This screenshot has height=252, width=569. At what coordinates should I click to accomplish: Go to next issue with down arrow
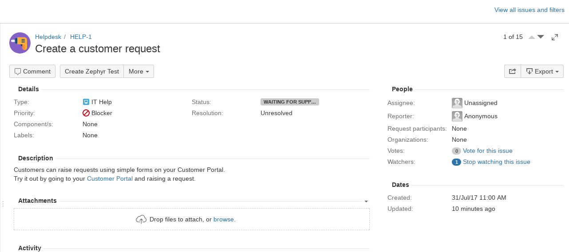541,37
